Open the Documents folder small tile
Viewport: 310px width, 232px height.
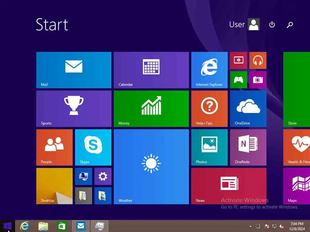84,196
